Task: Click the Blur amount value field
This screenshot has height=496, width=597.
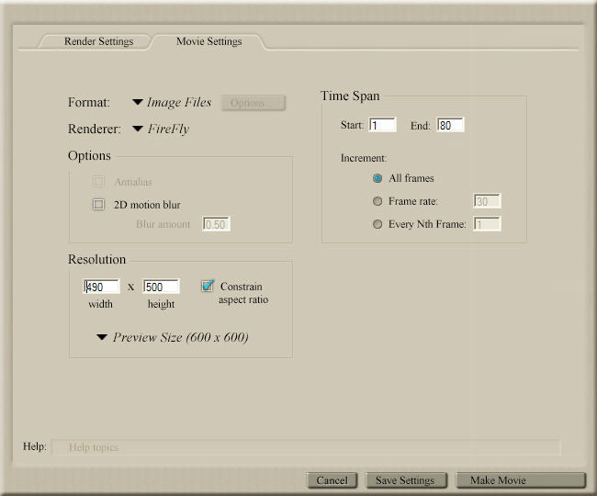Action: click(x=216, y=224)
